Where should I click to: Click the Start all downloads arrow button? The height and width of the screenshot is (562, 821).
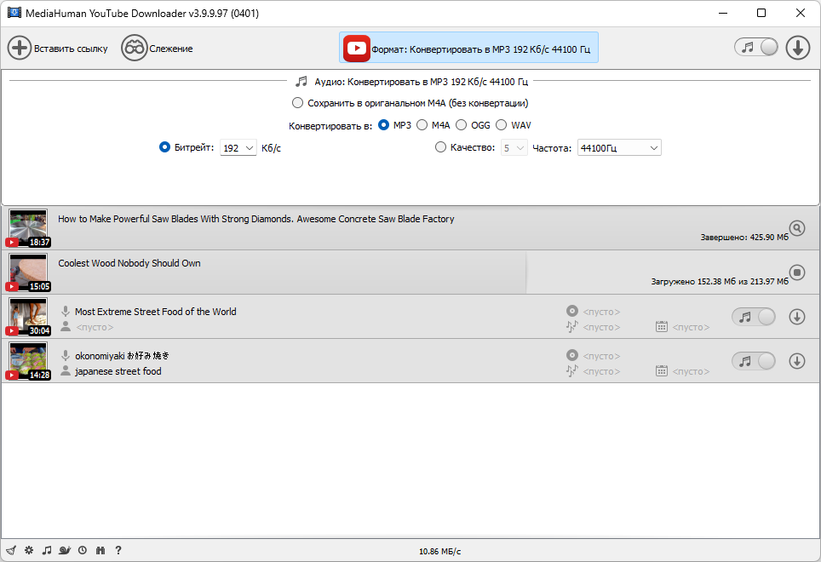pos(797,49)
